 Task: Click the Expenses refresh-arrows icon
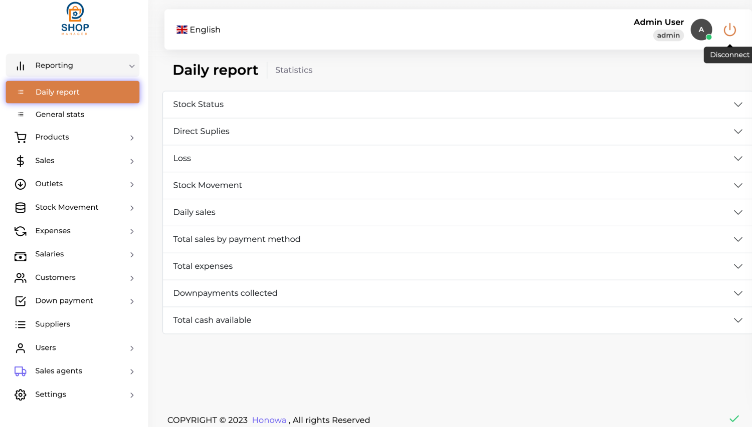(x=21, y=231)
